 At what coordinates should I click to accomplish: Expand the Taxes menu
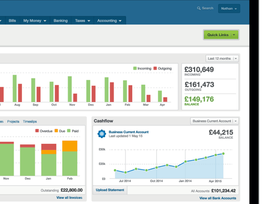[83, 20]
